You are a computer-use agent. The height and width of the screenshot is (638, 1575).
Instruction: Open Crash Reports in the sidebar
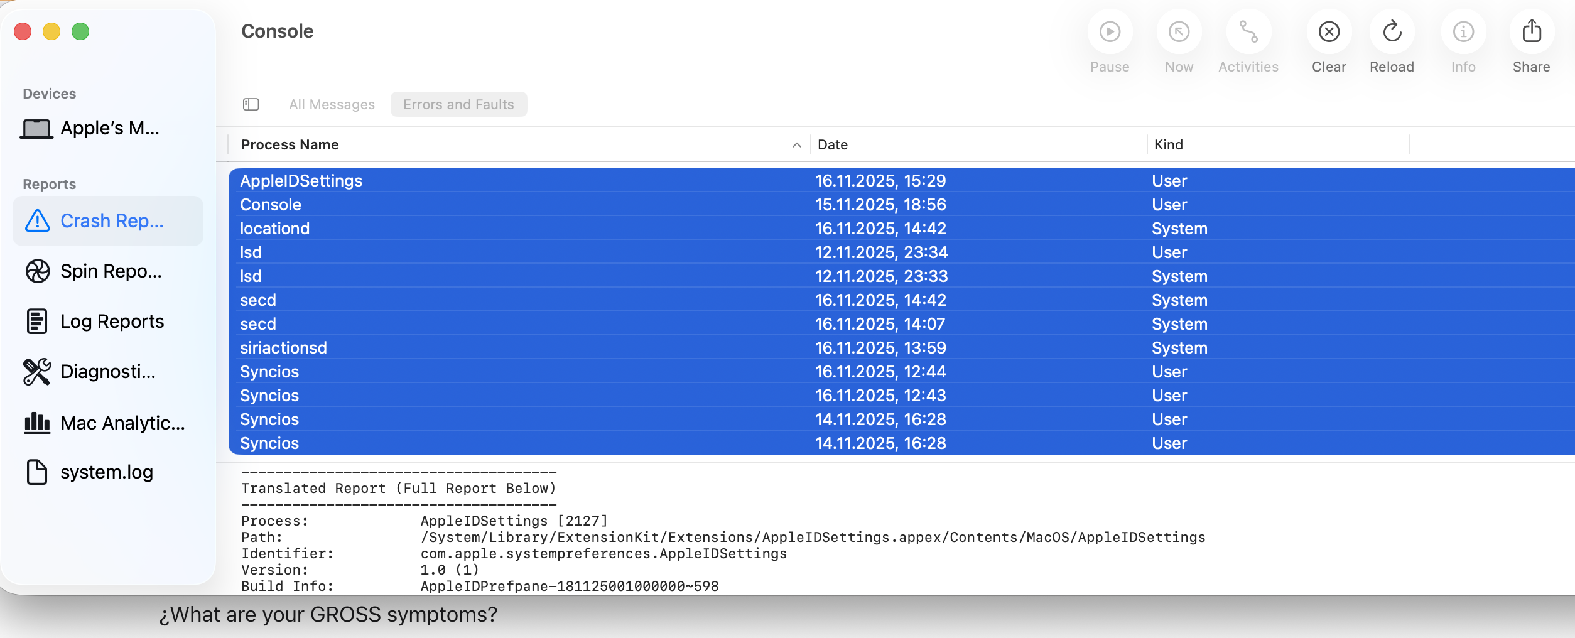point(108,221)
